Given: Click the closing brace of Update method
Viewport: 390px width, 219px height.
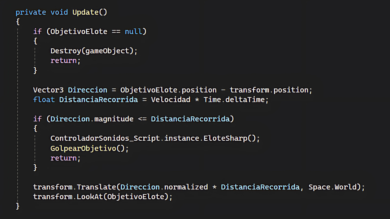Looking at the screenshot, I should (17, 206).
